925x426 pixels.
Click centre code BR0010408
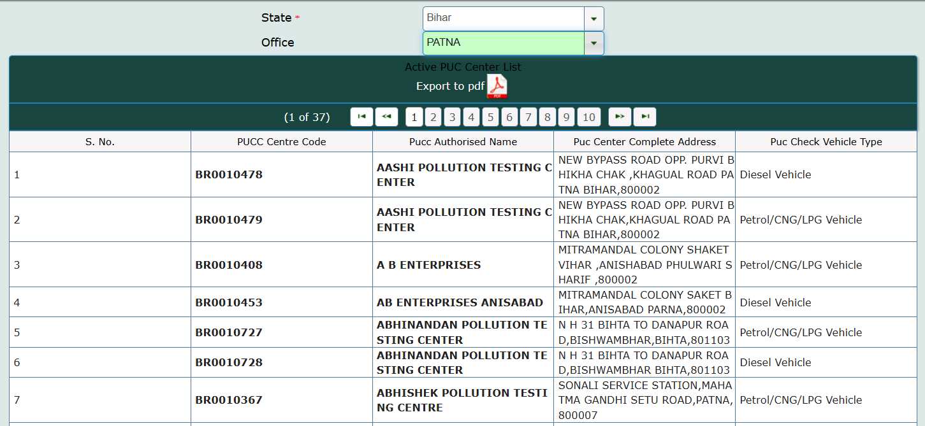point(229,265)
